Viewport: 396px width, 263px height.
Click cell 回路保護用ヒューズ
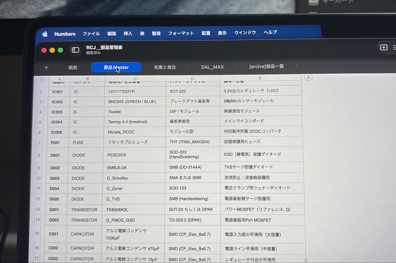coord(262,142)
